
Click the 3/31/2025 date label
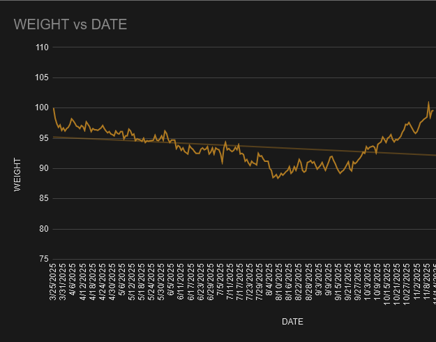pos(63,282)
